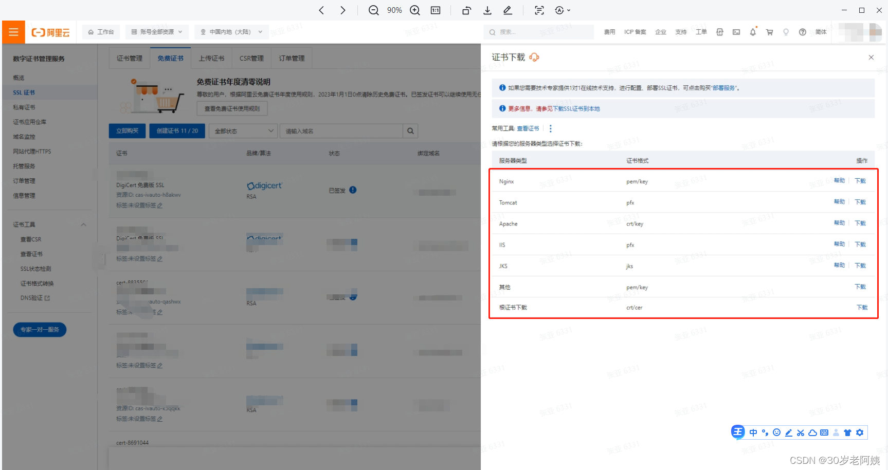Select the annotation pen icon in top toolbar
The image size is (888, 470).
[508, 10]
